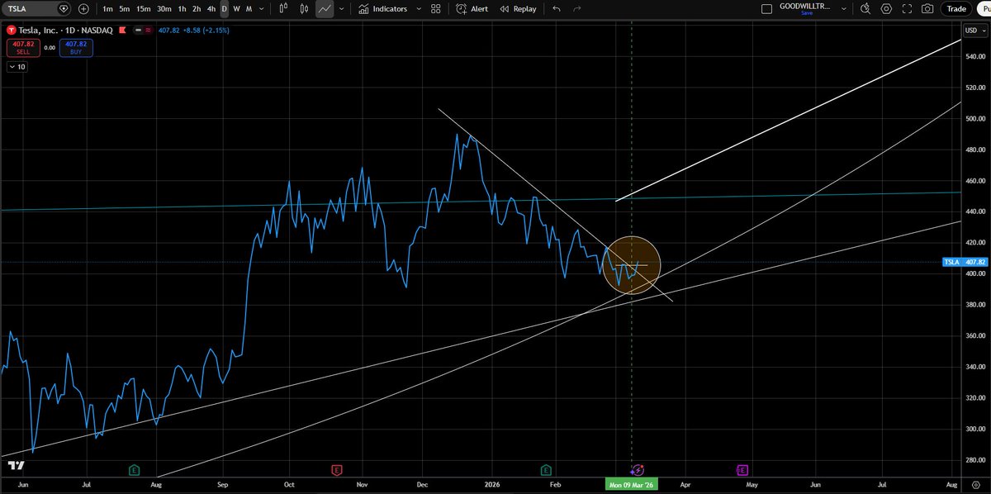Click the purple earnings marker near May

point(742,469)
